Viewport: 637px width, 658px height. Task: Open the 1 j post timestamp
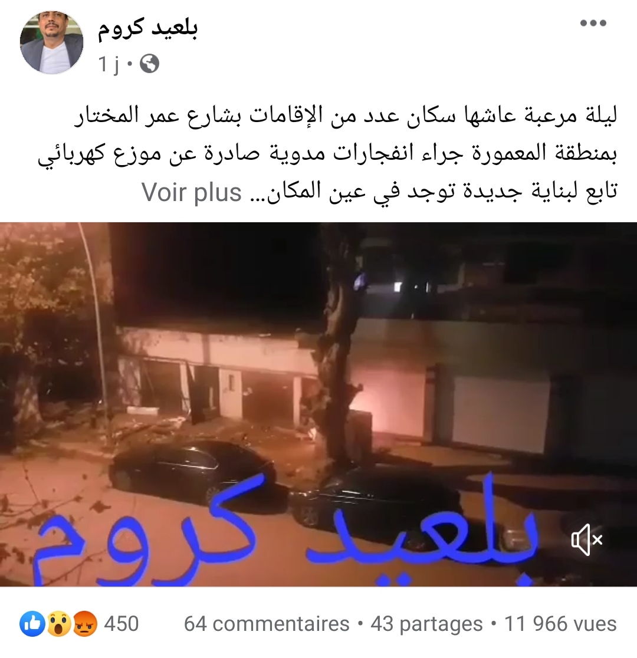point(109,64)
